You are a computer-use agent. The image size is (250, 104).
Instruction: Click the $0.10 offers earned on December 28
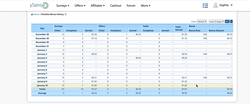click(138, 34)
